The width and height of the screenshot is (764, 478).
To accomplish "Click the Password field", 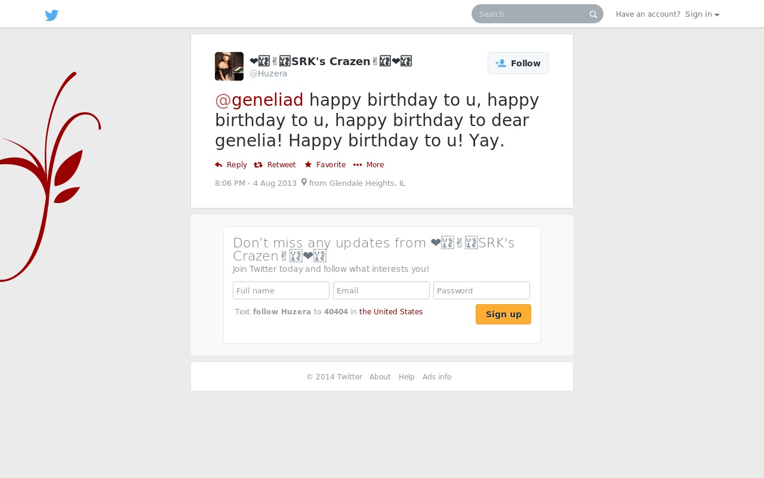I will click(482, 290).
